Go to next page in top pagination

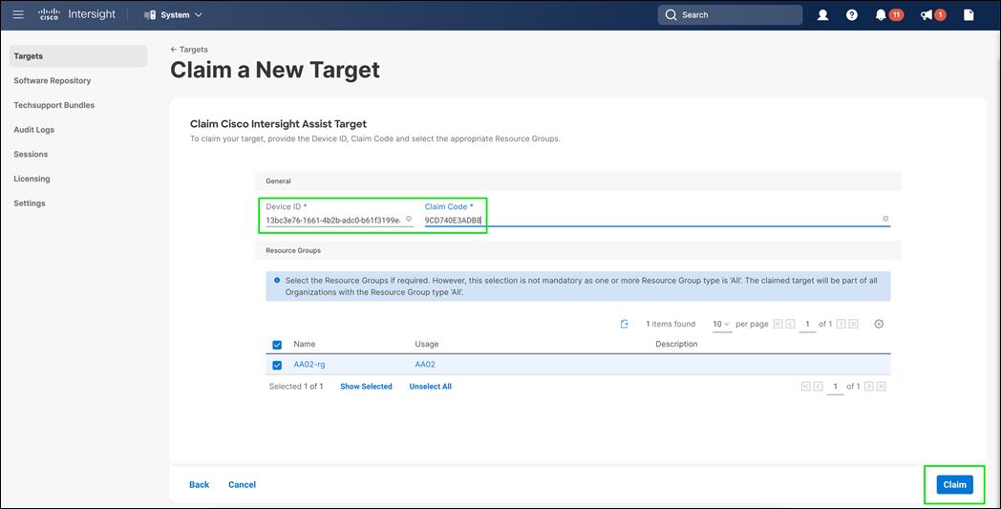(x=841, y=324)
